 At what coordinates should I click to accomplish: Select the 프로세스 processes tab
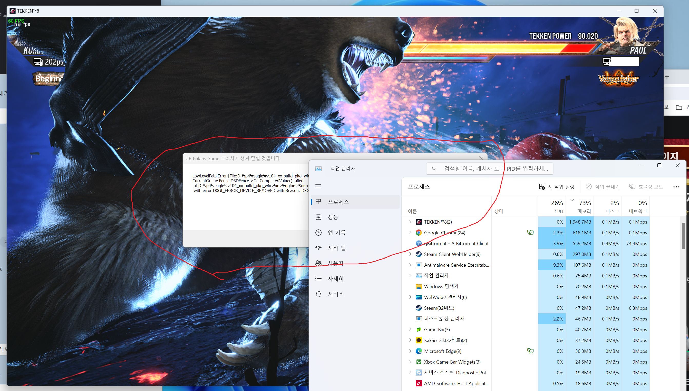(x=338, y=202)
